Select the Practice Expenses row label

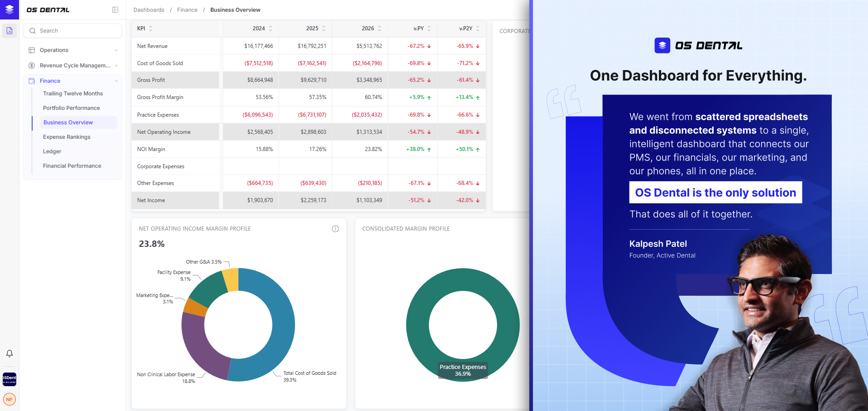(x=158, y=115)
